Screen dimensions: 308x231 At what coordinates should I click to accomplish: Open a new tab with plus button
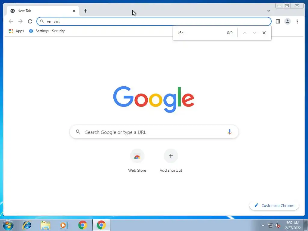[x=85, y=11]
